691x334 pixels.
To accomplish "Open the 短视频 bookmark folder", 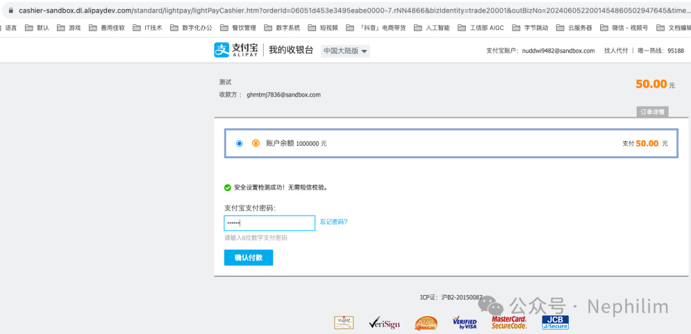I will pyautogui.click(x=323, y=28).
